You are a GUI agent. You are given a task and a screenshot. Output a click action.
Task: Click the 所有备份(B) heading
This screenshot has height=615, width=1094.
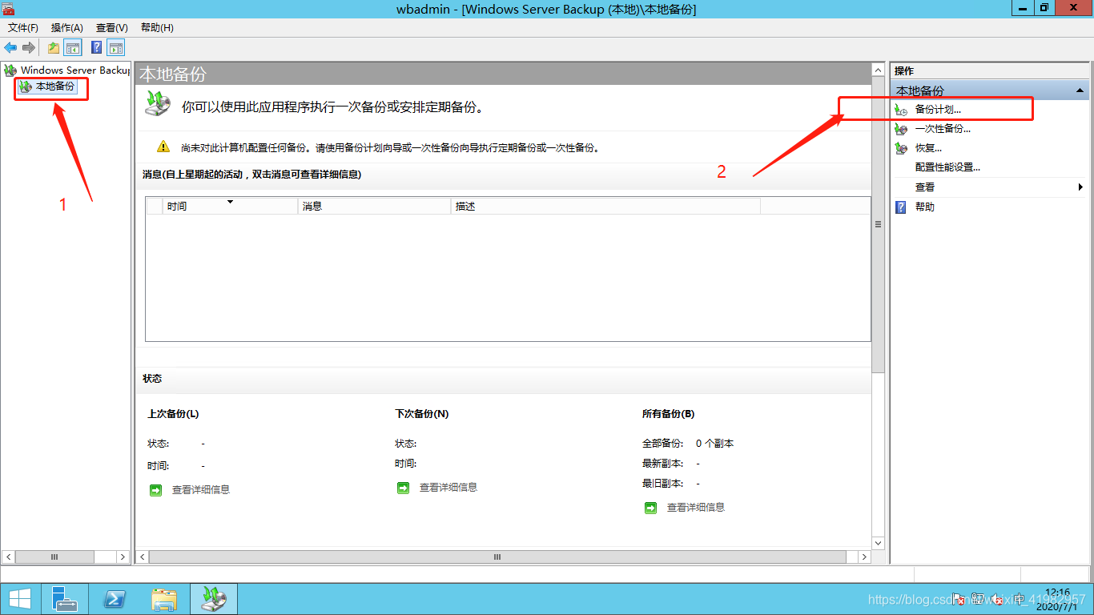[669, 414]
